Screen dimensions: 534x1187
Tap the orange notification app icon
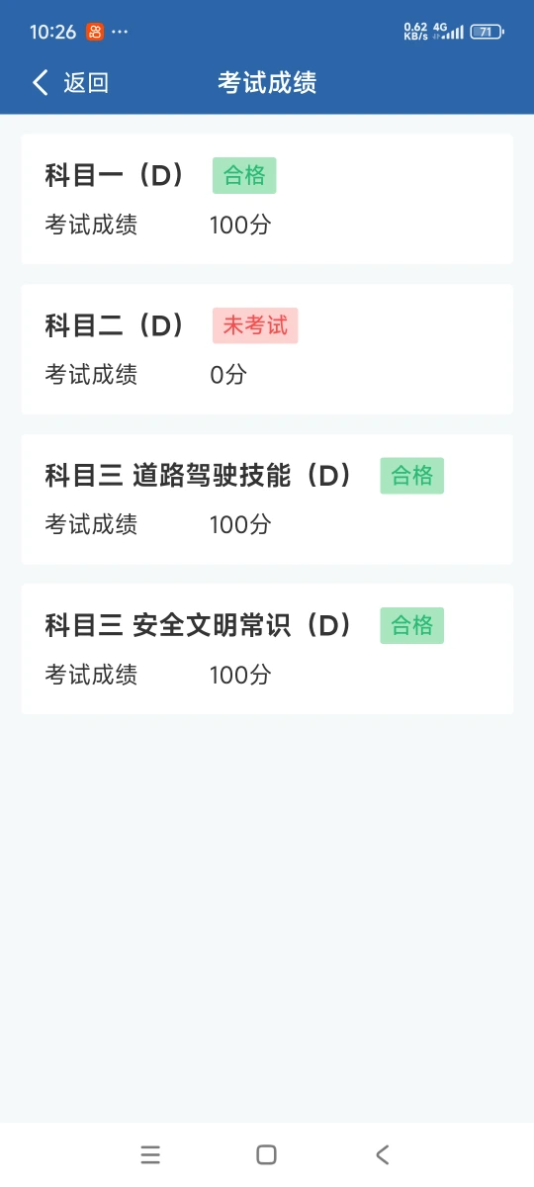pos(95,32)
